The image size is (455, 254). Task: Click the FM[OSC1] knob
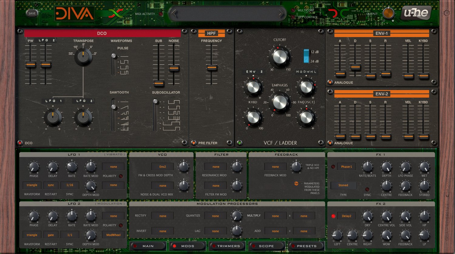(306, 117)
